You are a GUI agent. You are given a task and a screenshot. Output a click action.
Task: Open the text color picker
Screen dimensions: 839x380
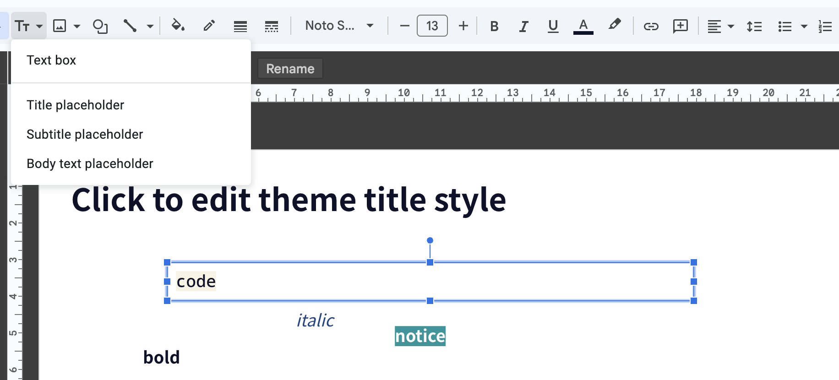click(583, 26)
